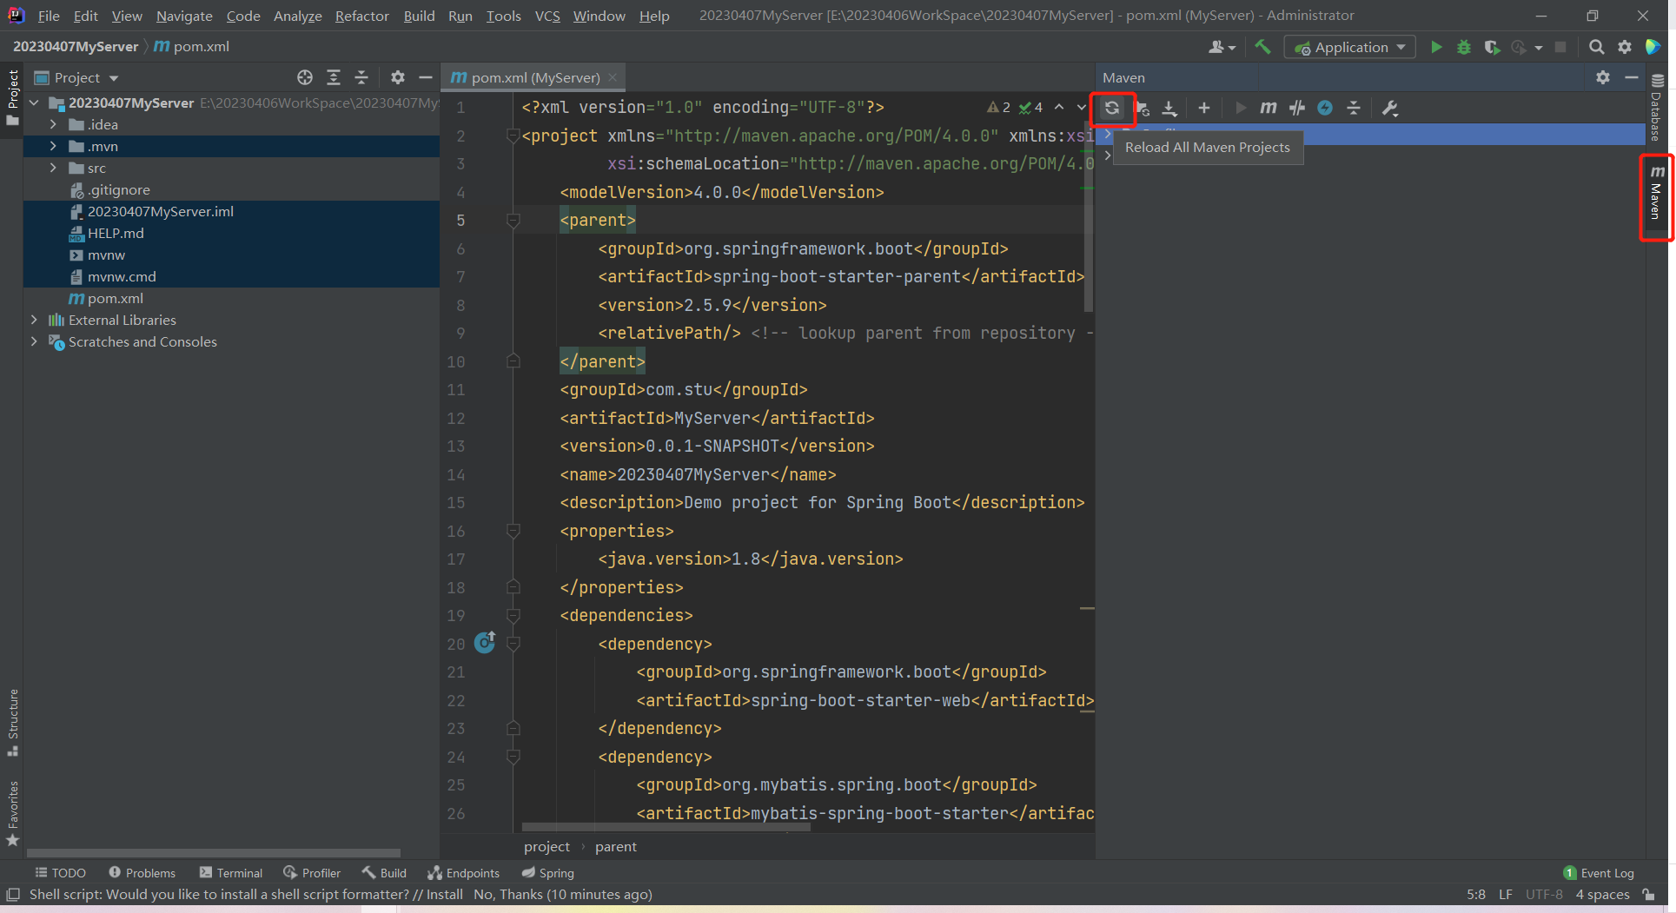Toggle the Maven tool window sidebar button
The height and width of the screenshot is (913, 1676).
(1656, 195)
